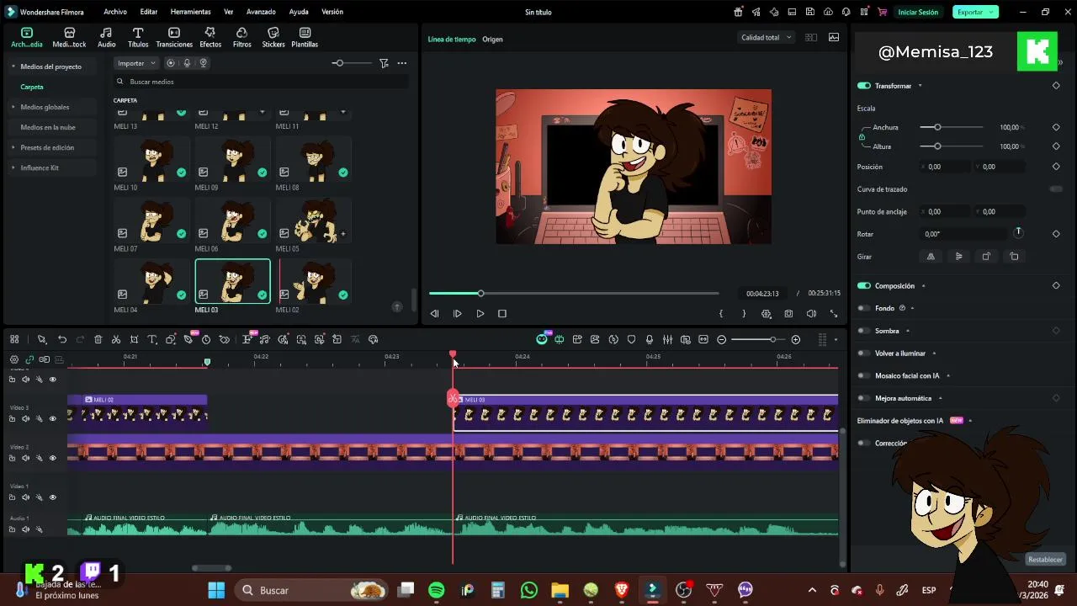This screenshot has height=606, width=1077.
Task: Open the audio mixer in the timeline toolbar
Action: coord(667,339)
